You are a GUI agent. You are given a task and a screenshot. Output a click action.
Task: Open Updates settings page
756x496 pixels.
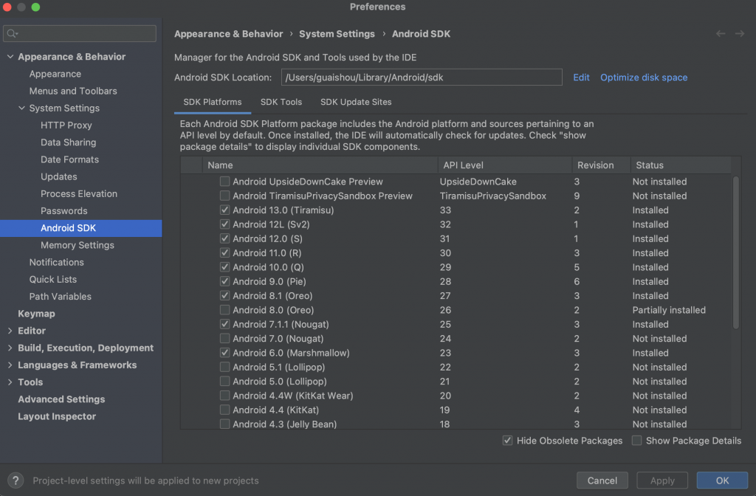[59, 176]
